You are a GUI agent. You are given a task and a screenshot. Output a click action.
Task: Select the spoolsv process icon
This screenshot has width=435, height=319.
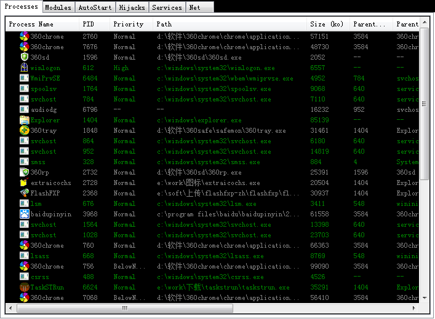tap(25, 89)
